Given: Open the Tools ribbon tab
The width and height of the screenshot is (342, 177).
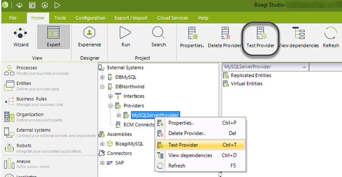Looking at the screenshot, I should tap(60, 18).
